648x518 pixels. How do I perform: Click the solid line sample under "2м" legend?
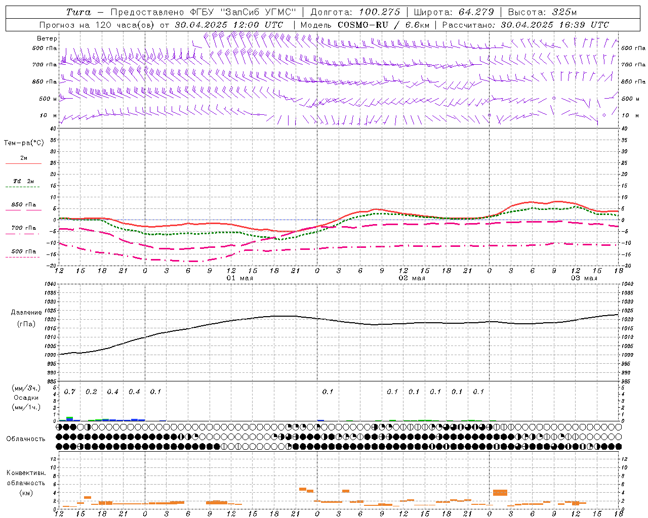(23, 163)
